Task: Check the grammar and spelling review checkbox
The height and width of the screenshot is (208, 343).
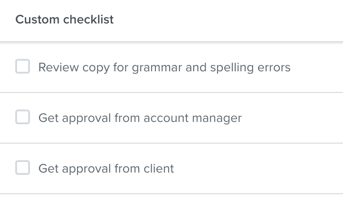Action: point(23,67)
